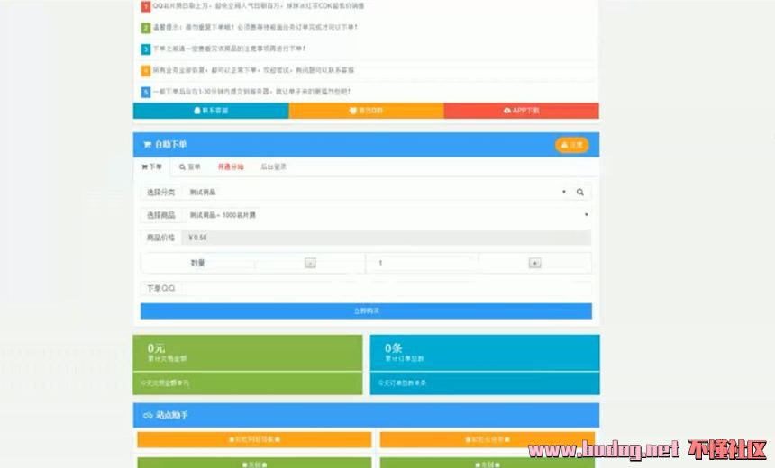
Task: Increase quantity with the plus button
Action: click(x=534, y=263)
